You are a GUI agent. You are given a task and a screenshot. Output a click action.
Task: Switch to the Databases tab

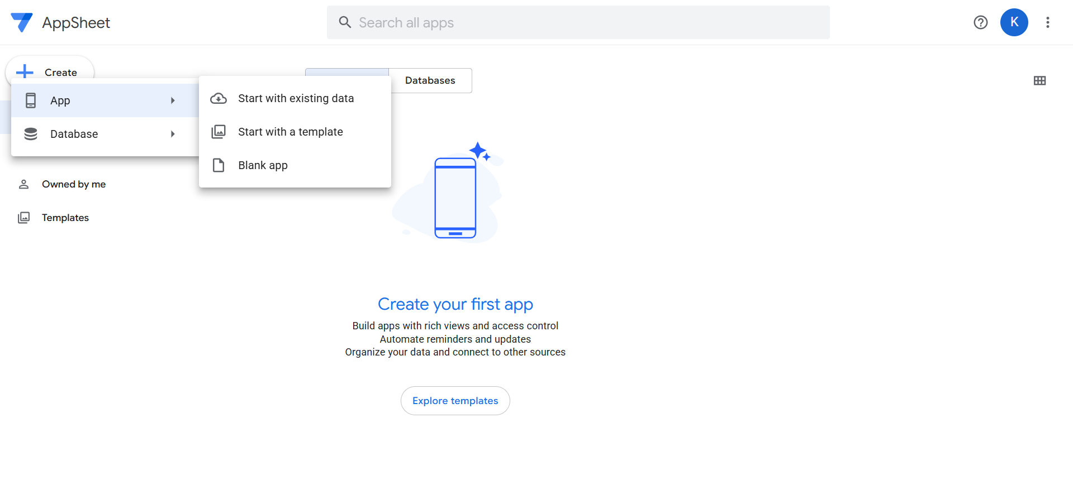tap(430, 80)
